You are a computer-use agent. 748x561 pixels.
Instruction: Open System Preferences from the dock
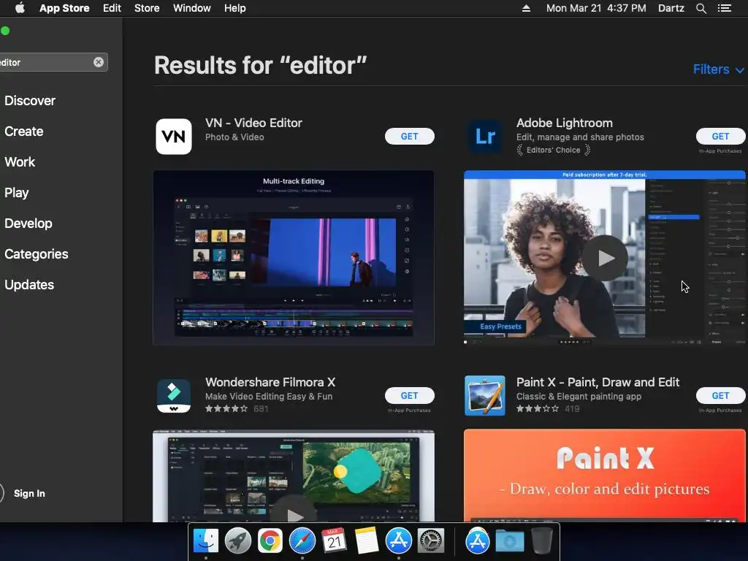(431, 541)
